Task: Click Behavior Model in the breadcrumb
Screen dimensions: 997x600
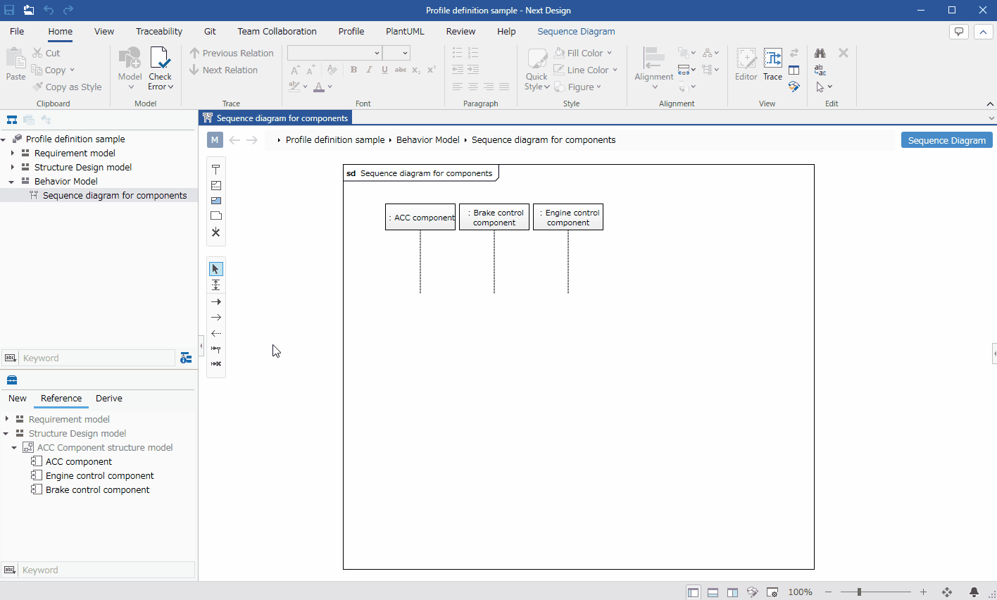Action: pos(427,140)
